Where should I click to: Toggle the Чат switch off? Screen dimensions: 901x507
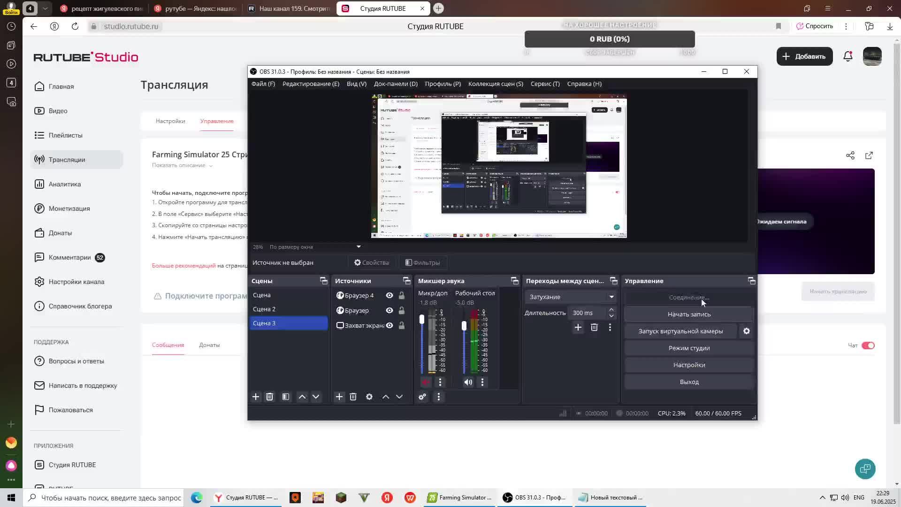click(868, 346)
